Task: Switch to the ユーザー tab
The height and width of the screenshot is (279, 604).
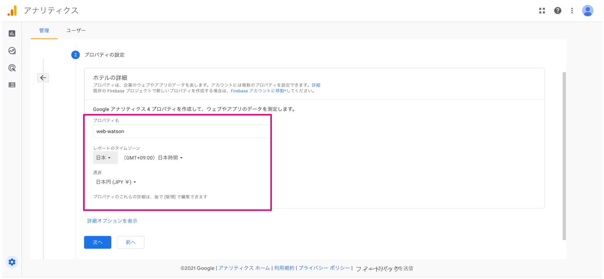Action: 76,31
